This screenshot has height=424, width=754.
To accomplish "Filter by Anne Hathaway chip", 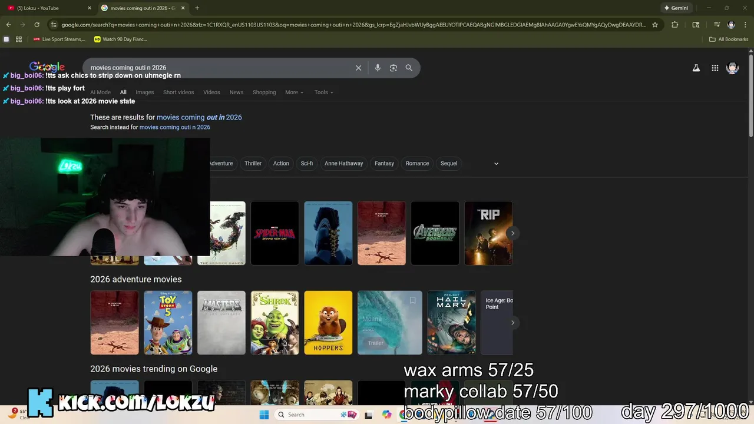I will (x=343, y=164).
